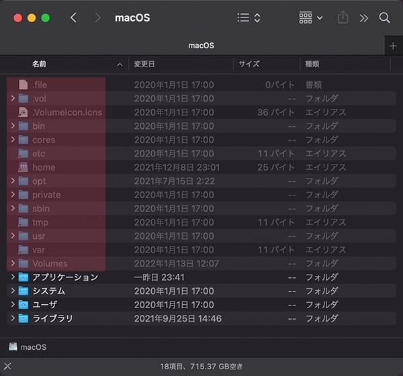This screenshot has width=403, height=376.
Task: Expand the Volumes folder
Action: point(13,263)
